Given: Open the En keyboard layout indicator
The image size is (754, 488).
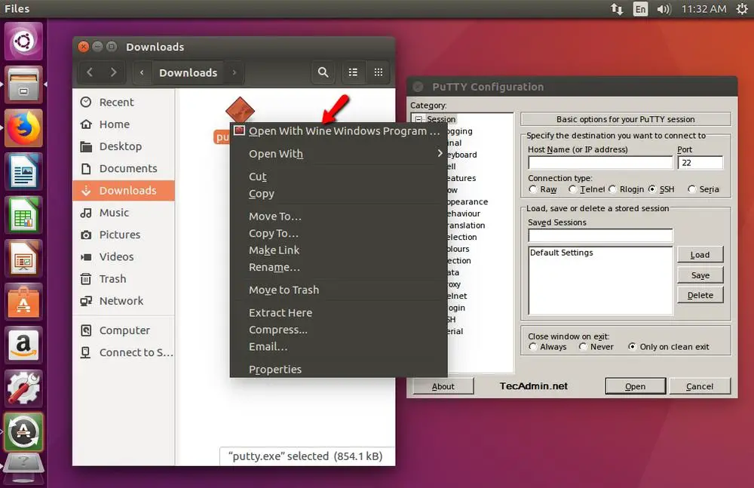Looking at the screenshot, I should click(640, 9).
